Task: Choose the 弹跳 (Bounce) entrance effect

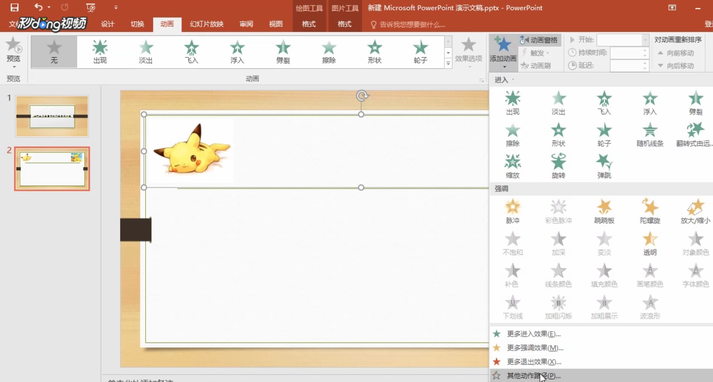Action: [604, 165]
